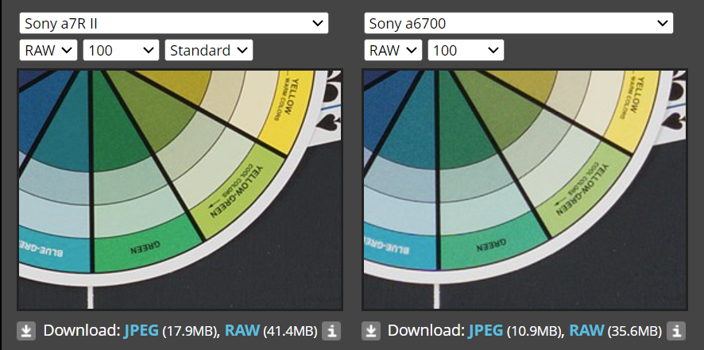This screenshot has height=350, width=704.
Task: Download the 17.9MB JPEG file
Action: (x=141, y=330)
